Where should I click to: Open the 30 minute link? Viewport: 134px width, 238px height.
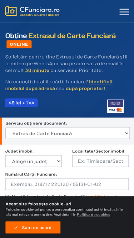tap(37, 71)
